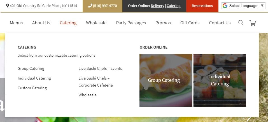Viewport: 268px width, 122px height.
Task: Expand the Select Language dropdown arrow
Action: tap(262, 6)
